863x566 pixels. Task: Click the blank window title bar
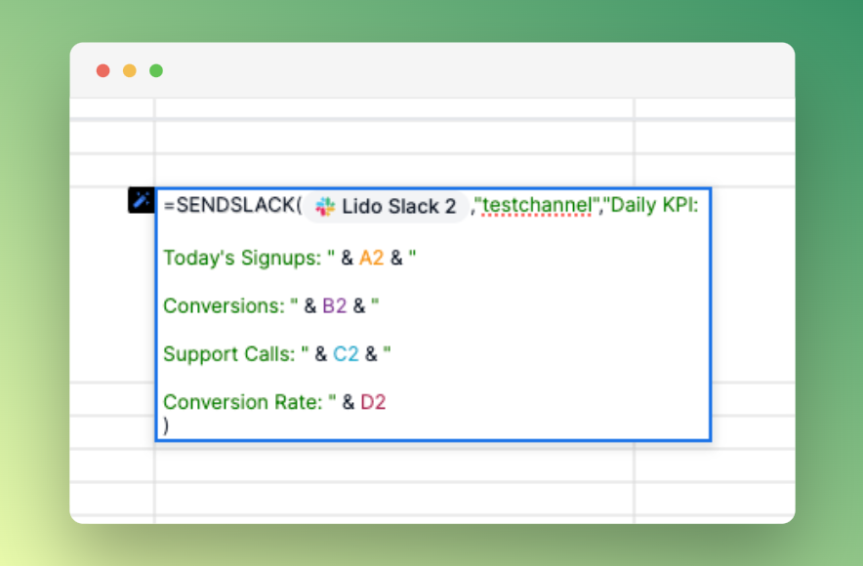point(469,70)
